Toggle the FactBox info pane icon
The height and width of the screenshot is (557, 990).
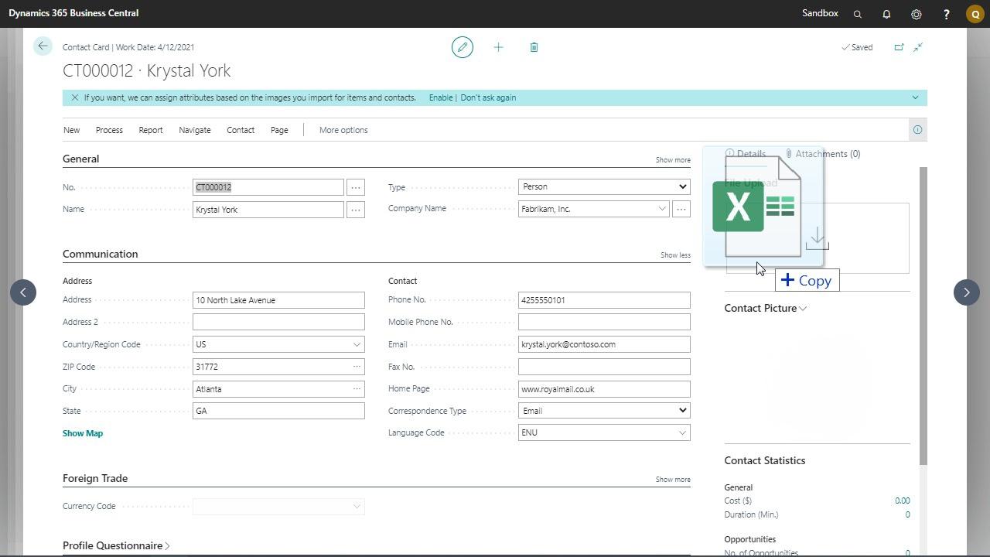pyautogui.click(x=917, y=130)
